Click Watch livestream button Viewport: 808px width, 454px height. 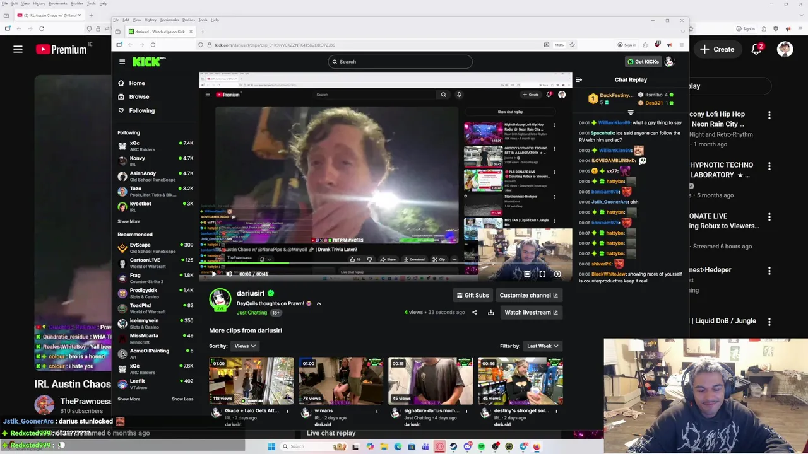click(531, 312)
